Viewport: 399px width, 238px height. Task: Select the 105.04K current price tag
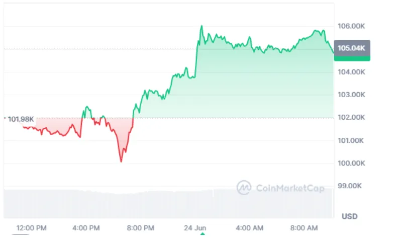tap(352, 48)
